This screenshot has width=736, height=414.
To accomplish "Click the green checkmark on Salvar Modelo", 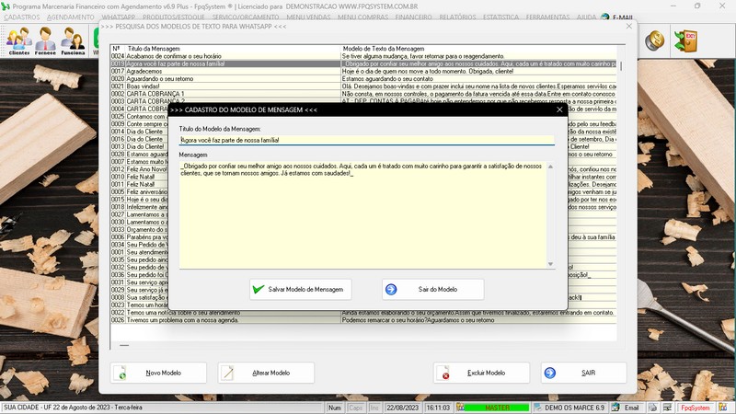I will point(258,289).
